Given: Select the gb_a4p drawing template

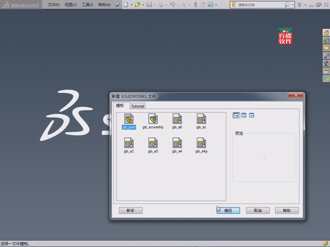Looking at the screenshot, I should pos(201,145).
